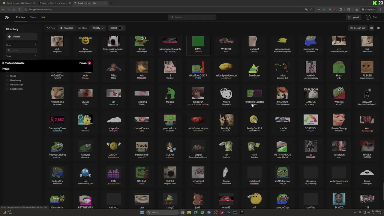
Task: Click the top site Search field
Action: point(192,17)
